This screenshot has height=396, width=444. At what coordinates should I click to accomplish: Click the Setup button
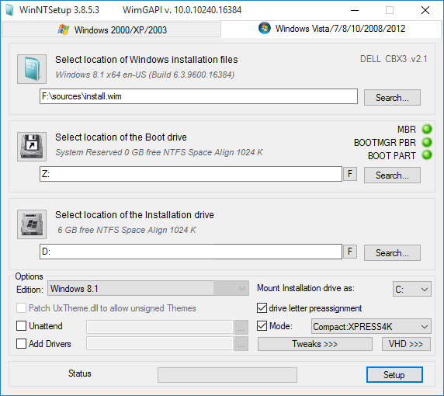[x=394, y=375]
